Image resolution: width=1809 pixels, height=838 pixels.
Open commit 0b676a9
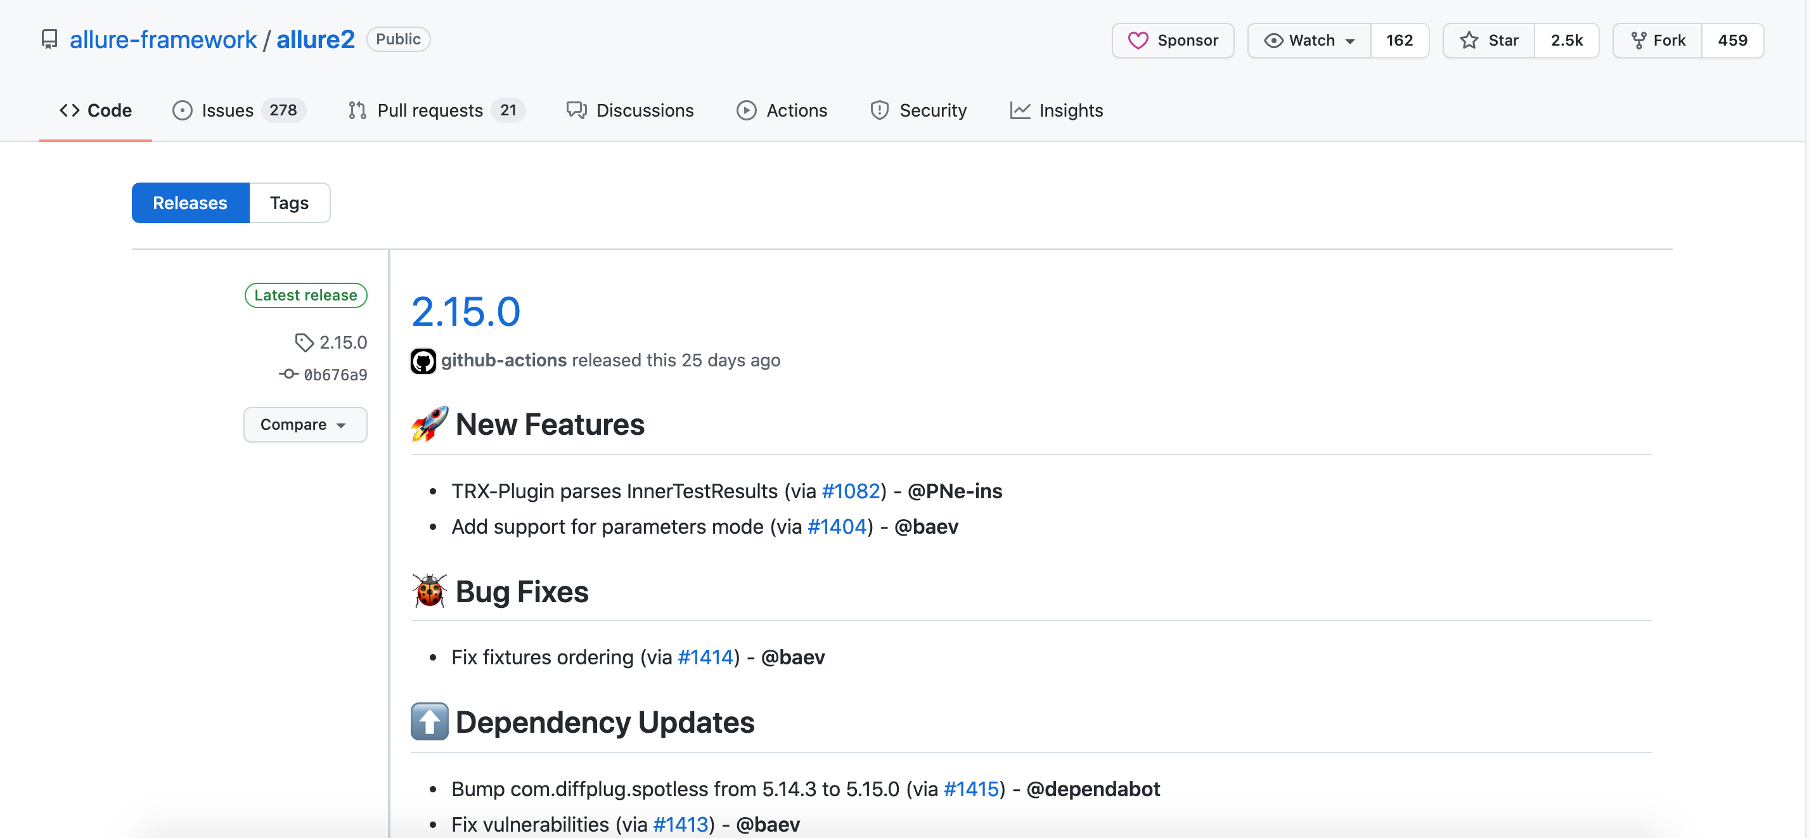click(x=324, y=375)
